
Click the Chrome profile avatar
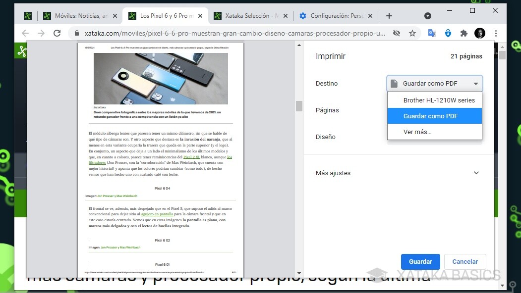pyautogui.click(x=479, y=33)
